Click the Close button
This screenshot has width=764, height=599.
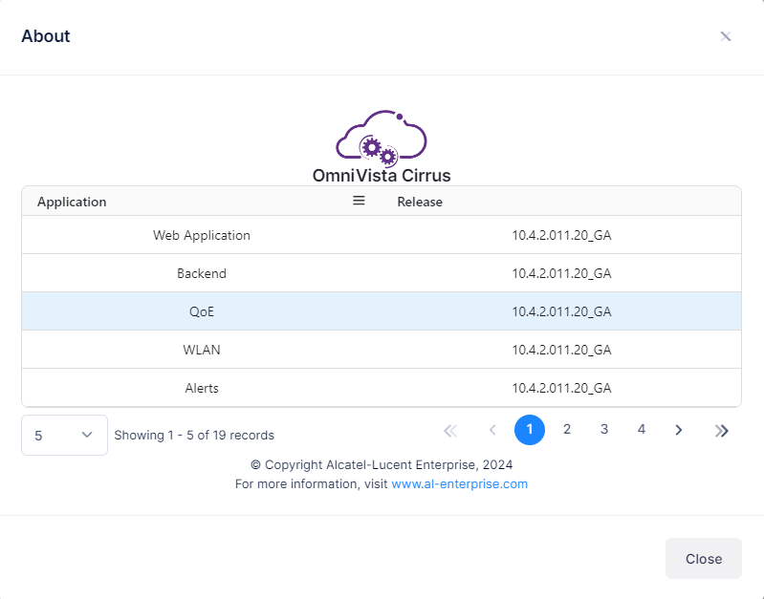[704, 559]
